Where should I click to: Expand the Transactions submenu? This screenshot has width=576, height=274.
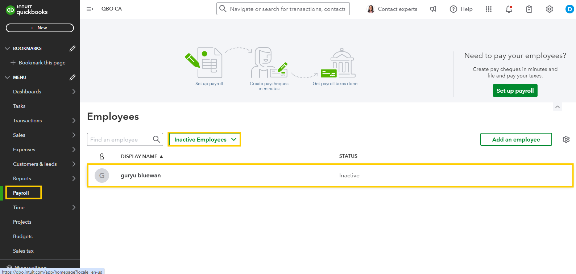(x=74, y=121)
